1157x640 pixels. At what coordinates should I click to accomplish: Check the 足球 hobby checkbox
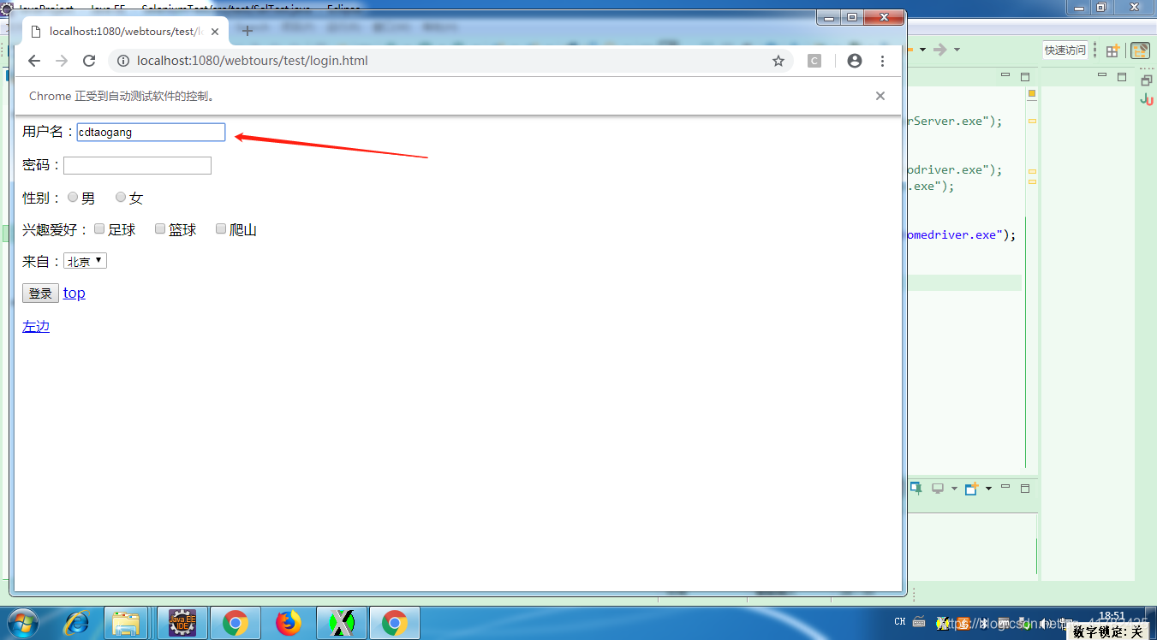click(x=99, y=228)
